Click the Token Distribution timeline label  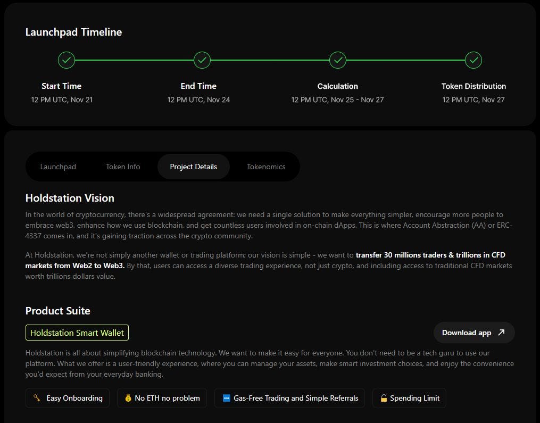(473, 86)
